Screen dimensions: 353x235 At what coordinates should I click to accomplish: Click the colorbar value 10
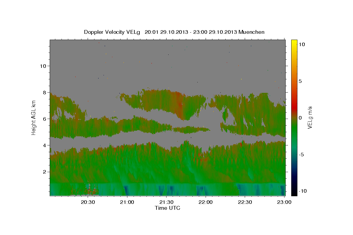(x=302, y=44)
